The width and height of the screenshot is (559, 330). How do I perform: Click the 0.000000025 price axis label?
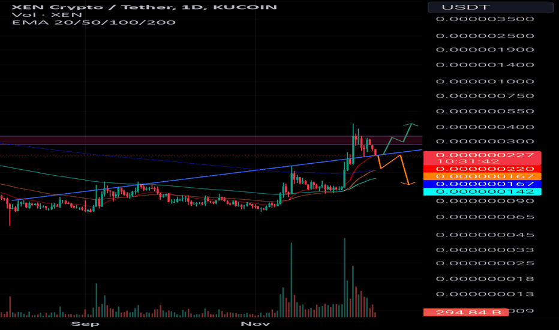click(485, 263)
